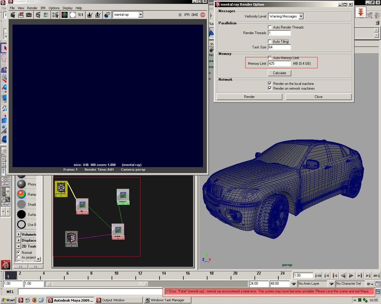381x304 pixels.
Task: Switch to Windows Task Manager on taskbar
Action: [168, 300]
